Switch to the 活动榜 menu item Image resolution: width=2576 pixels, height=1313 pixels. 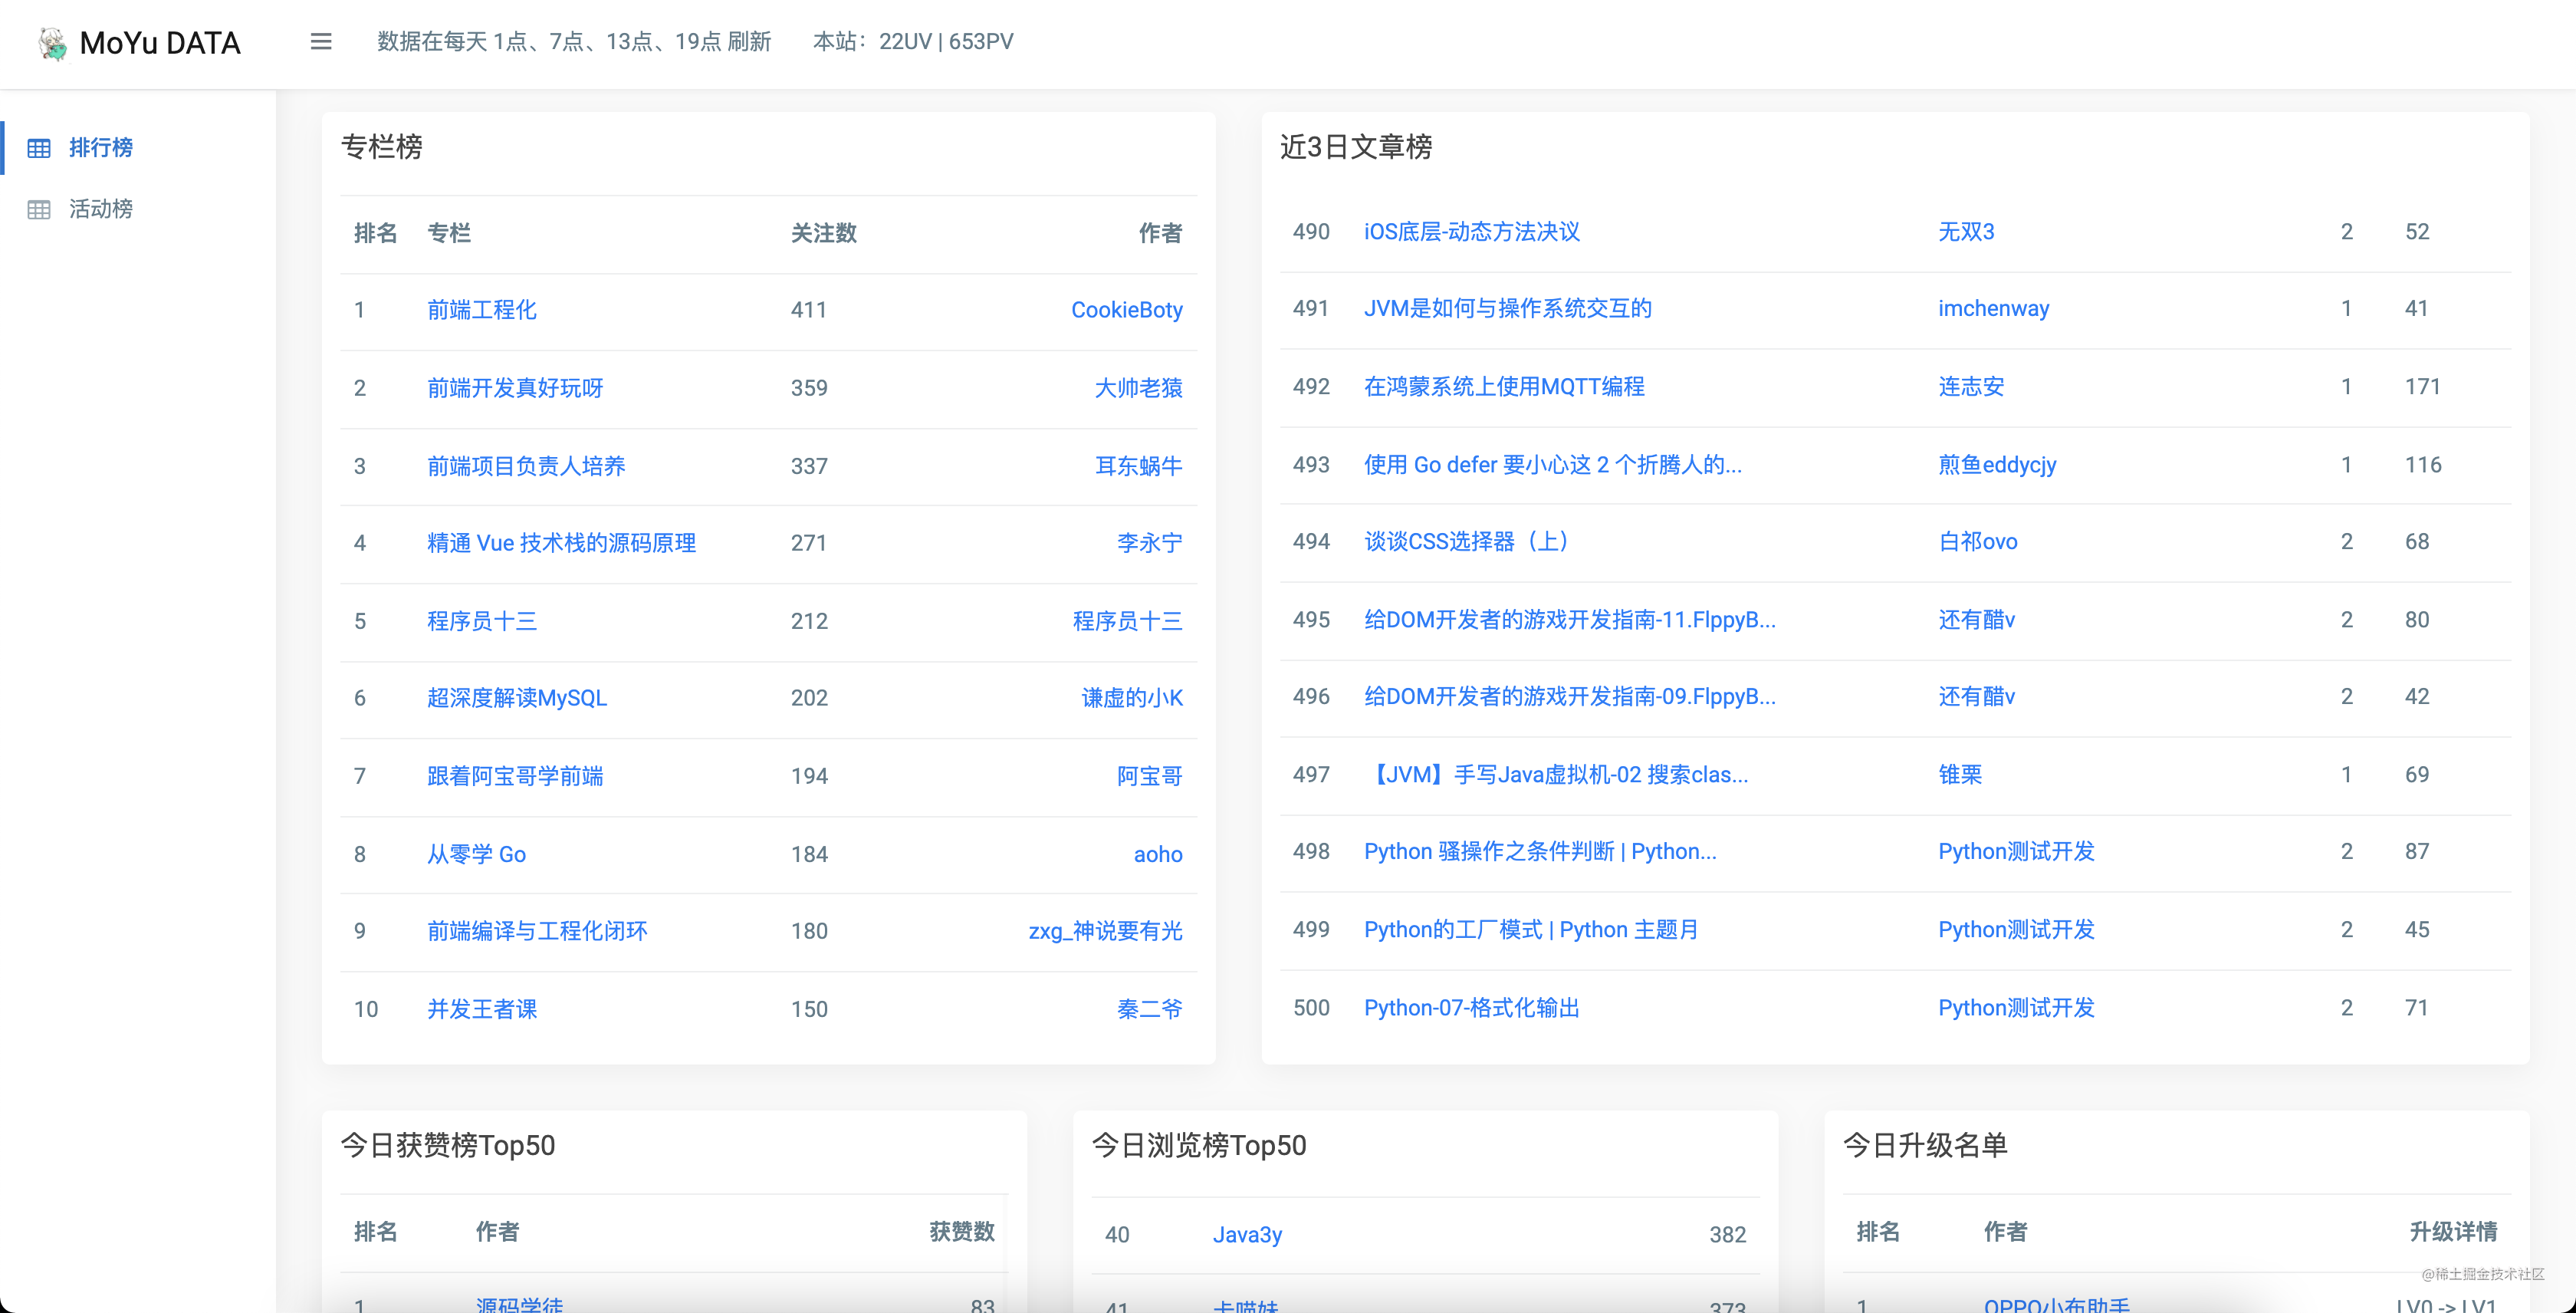click(x=100, y=209)
